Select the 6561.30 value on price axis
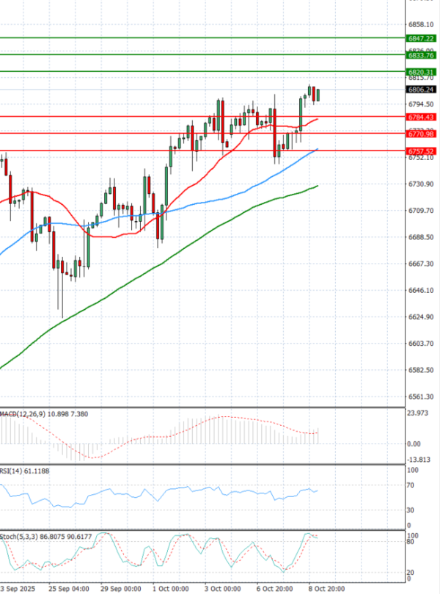440x594 pixels. tap(420, 396)
